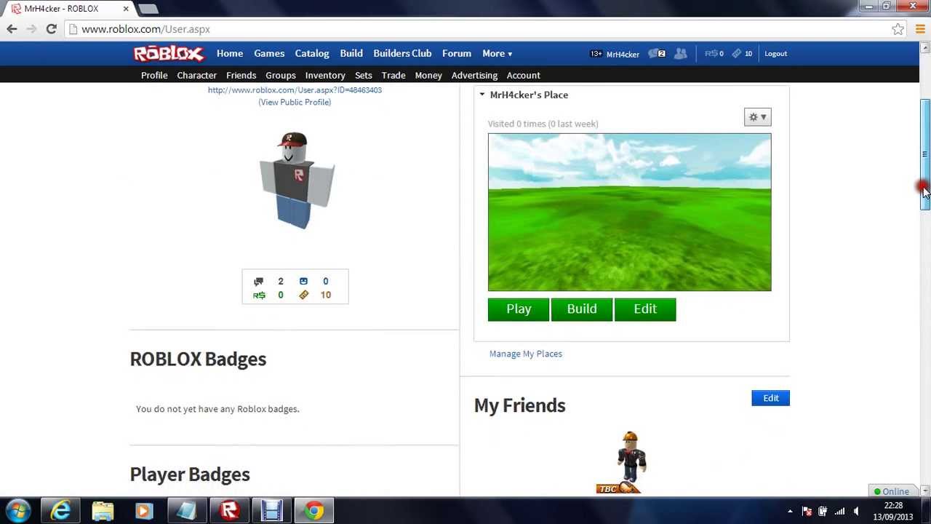Open the Trade sub-navigation tab
Viewport: 931px width, 524px height.
393,76
